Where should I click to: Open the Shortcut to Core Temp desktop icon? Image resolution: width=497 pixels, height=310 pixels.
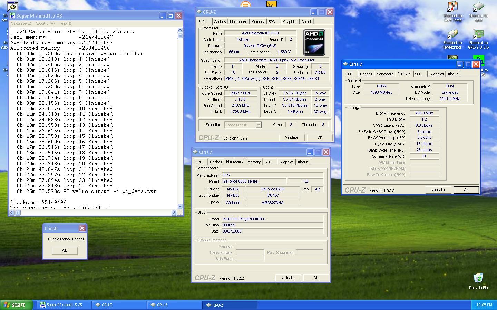[x=452, y=12]
